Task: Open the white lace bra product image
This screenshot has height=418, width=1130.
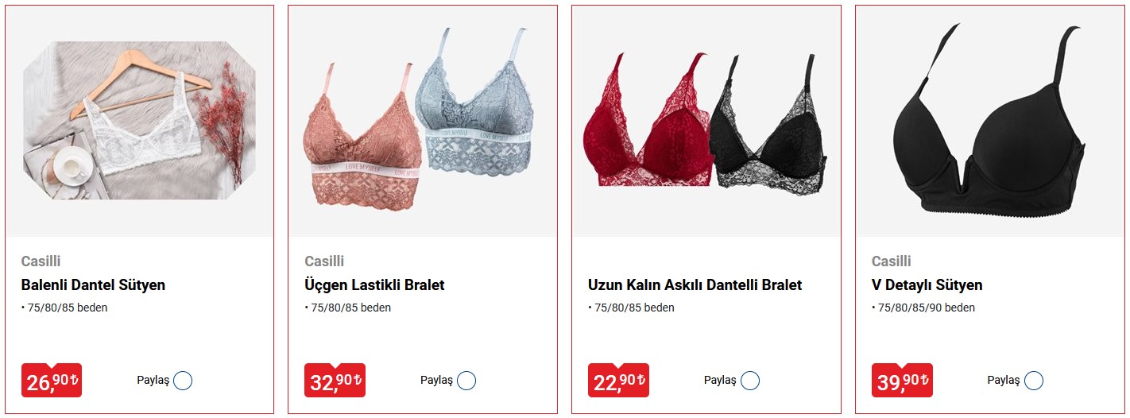Action: coord(140,122)
